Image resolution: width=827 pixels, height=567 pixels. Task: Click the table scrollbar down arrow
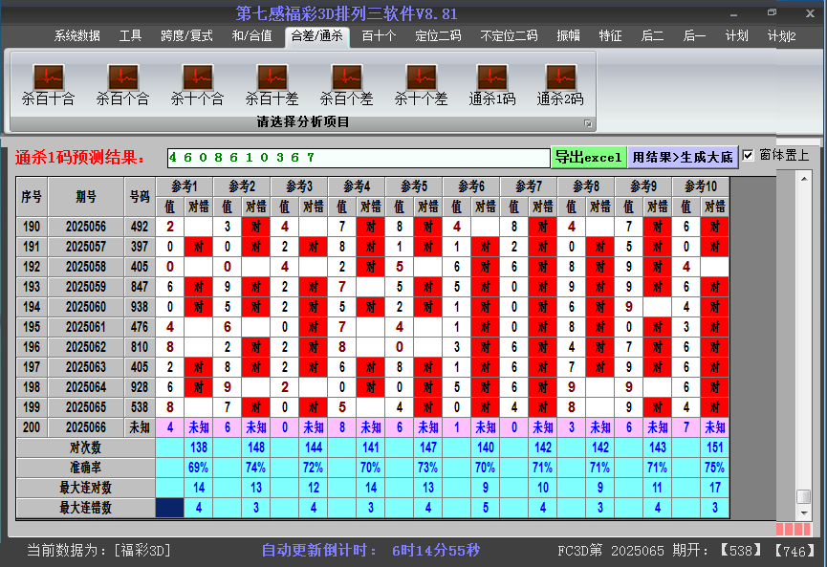pos(804,512)
